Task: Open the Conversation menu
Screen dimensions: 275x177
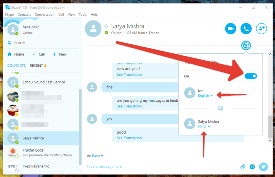Action: pyautogui.click(x=44, y=15)
